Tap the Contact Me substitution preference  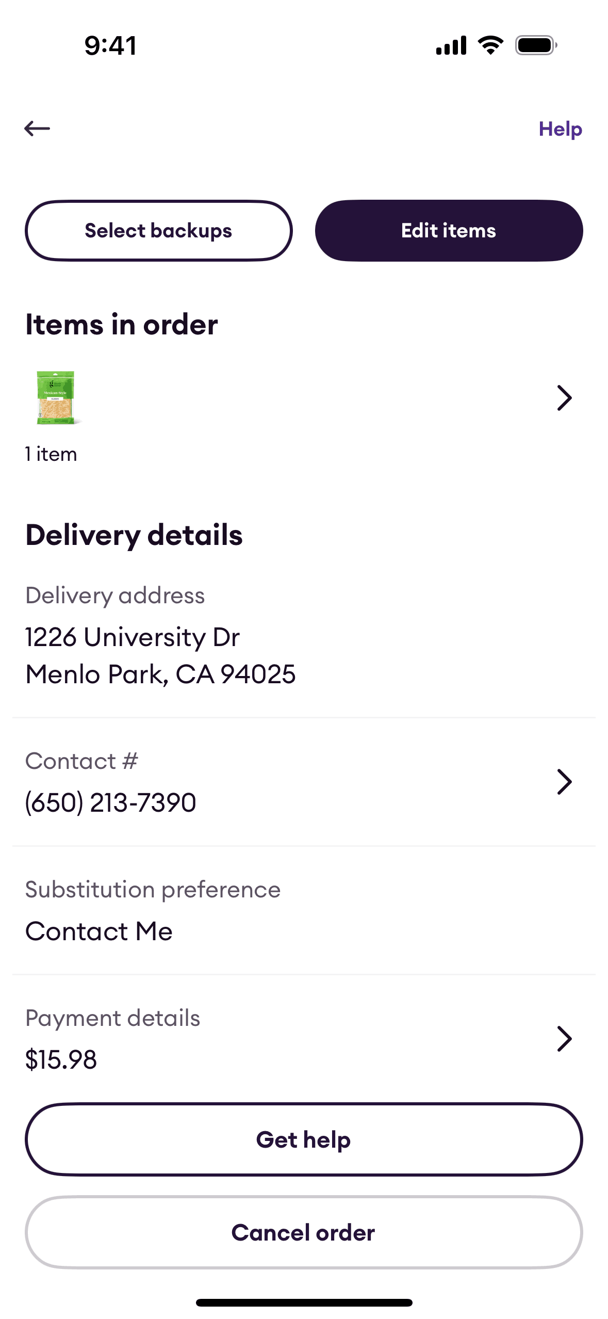99,931
